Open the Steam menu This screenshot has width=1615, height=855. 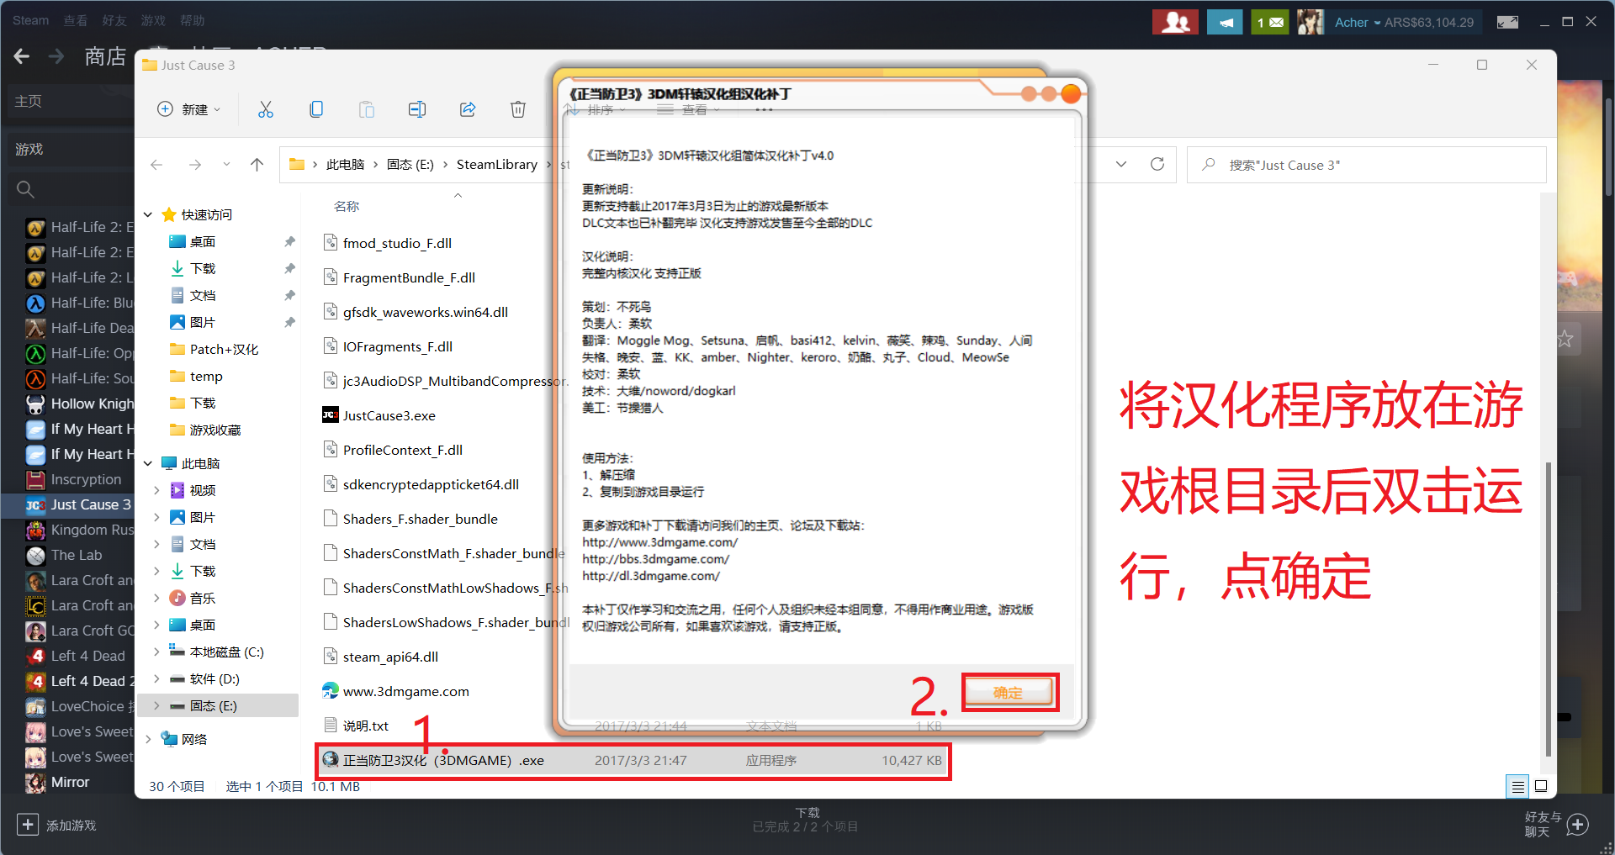(31, 20)
